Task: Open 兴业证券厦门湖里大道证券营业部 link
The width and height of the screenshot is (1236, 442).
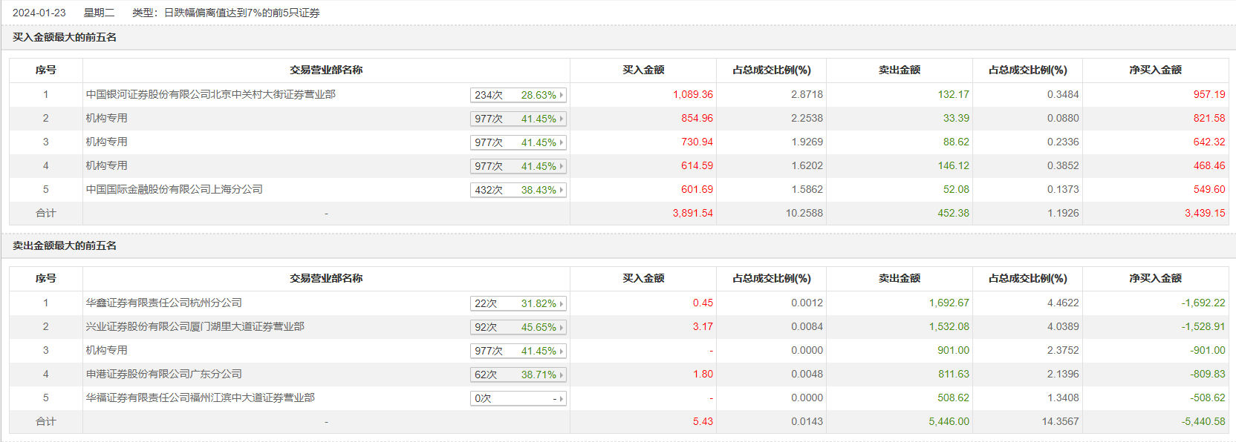Action: (x=195, y=326)
